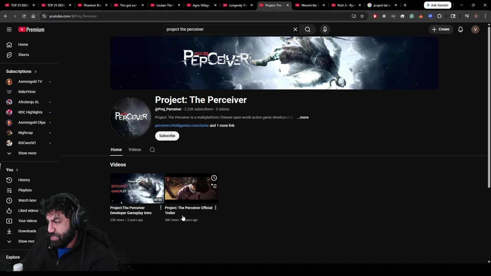Click 'and 1 more link'
Image resolution: width=491 pixels, height=276 pixels.
coord(222,126)
